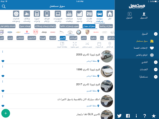Click the login (الدخول) icon
This screenshot has height=119, width=159.
click(x=129, y=15)
